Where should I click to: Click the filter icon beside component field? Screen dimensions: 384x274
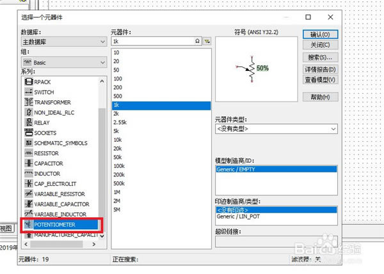207,41
